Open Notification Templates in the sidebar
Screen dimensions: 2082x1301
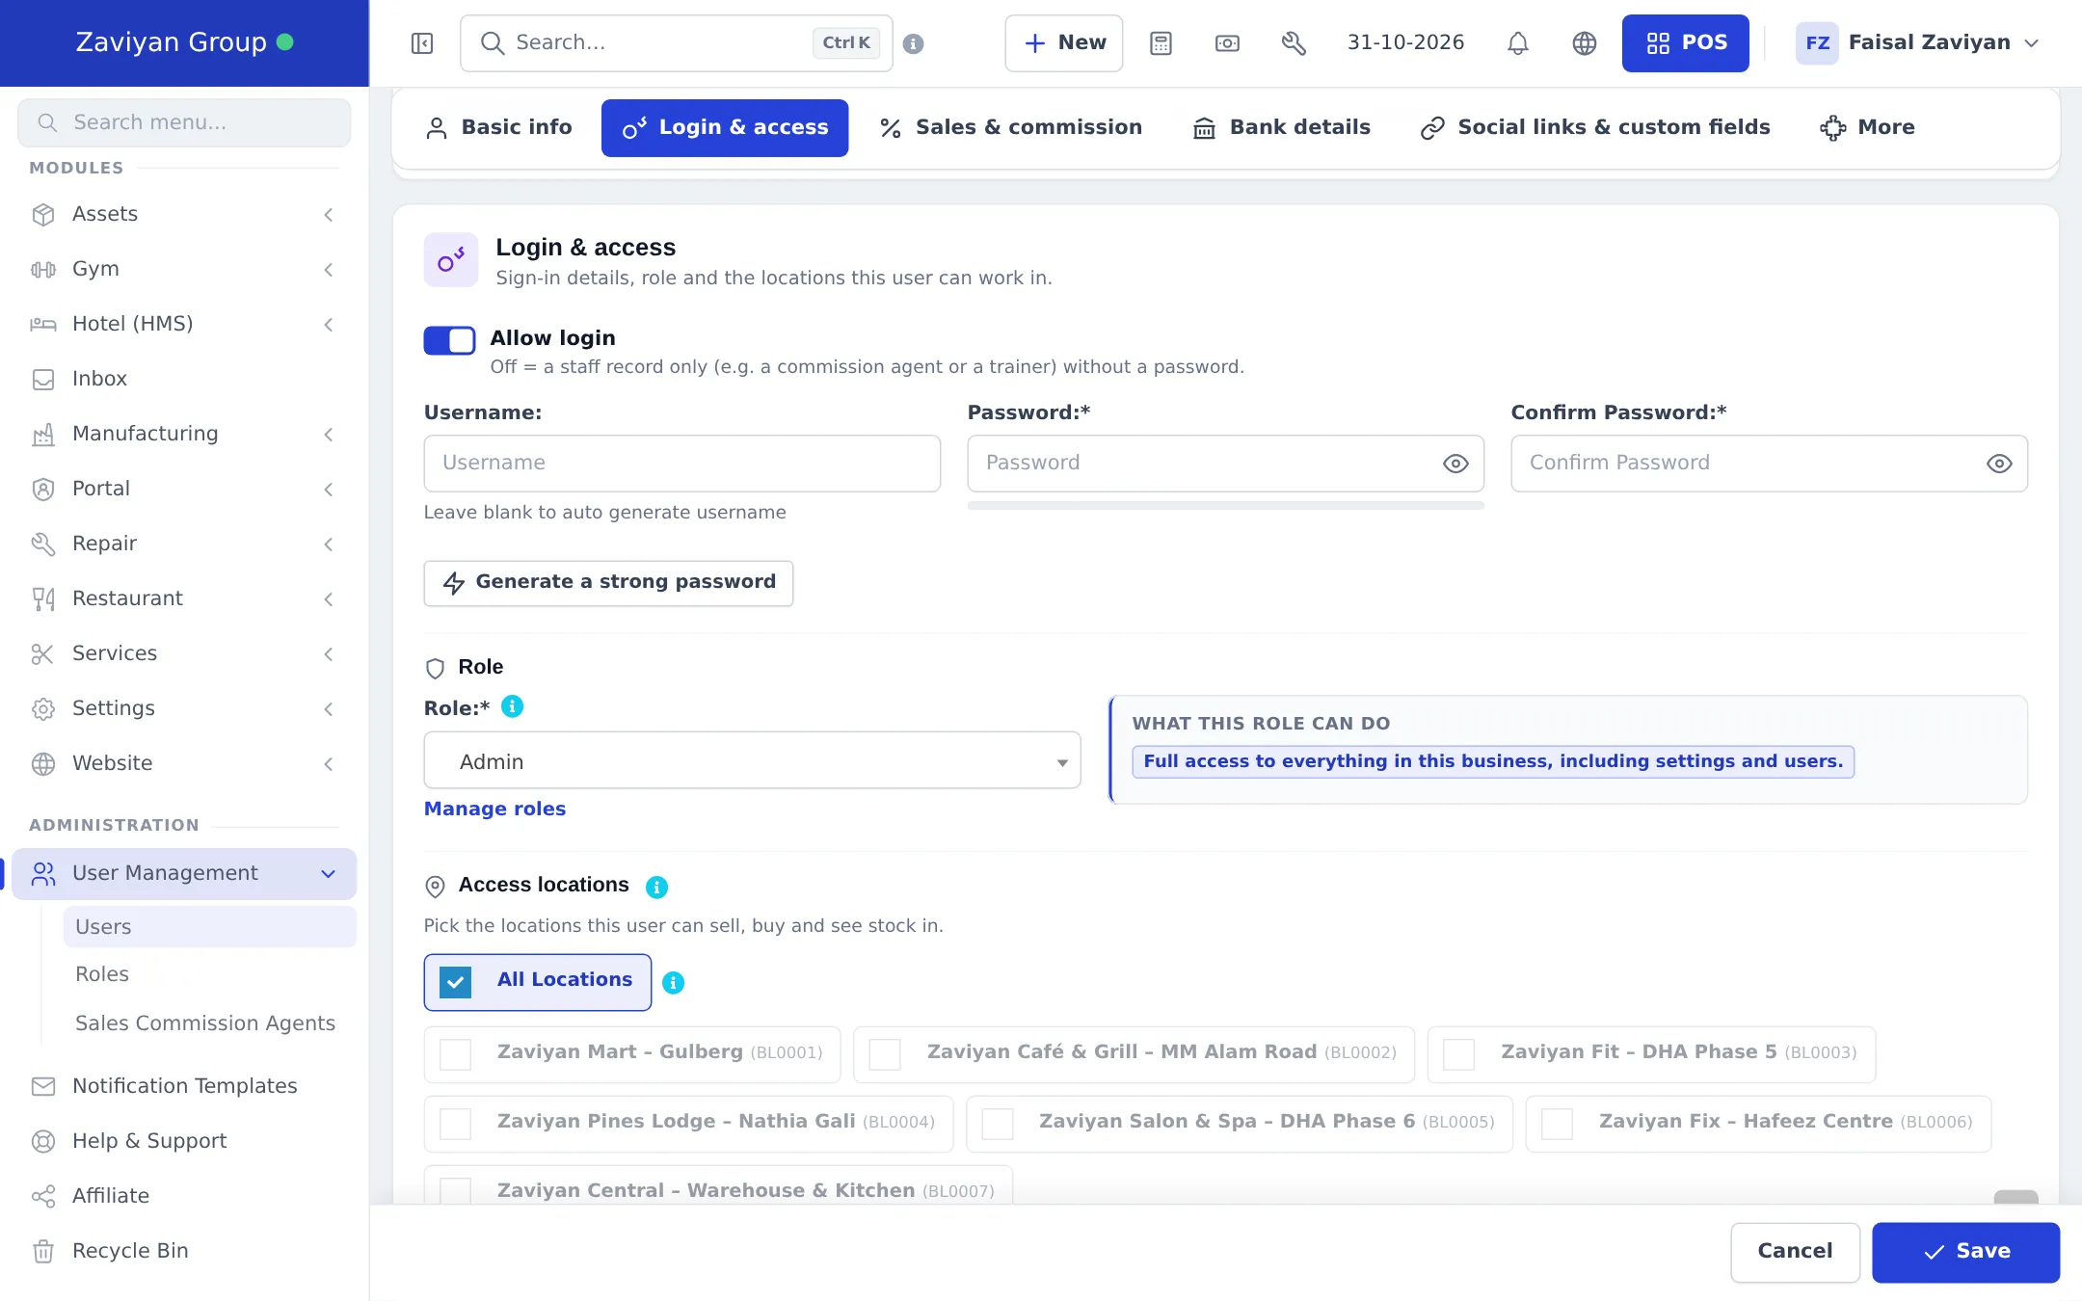(183, 1086)
